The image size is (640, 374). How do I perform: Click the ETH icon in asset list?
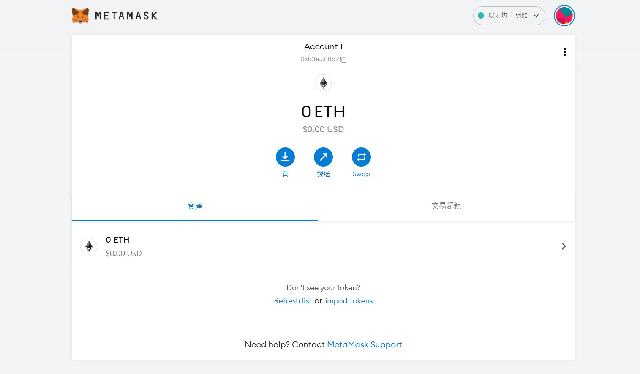pos(89,246)
